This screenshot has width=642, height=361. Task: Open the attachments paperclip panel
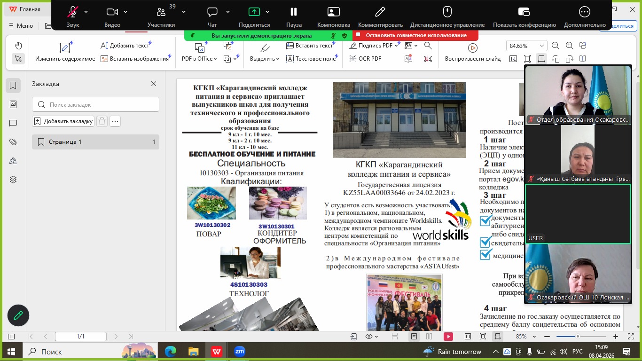[13, 142]
